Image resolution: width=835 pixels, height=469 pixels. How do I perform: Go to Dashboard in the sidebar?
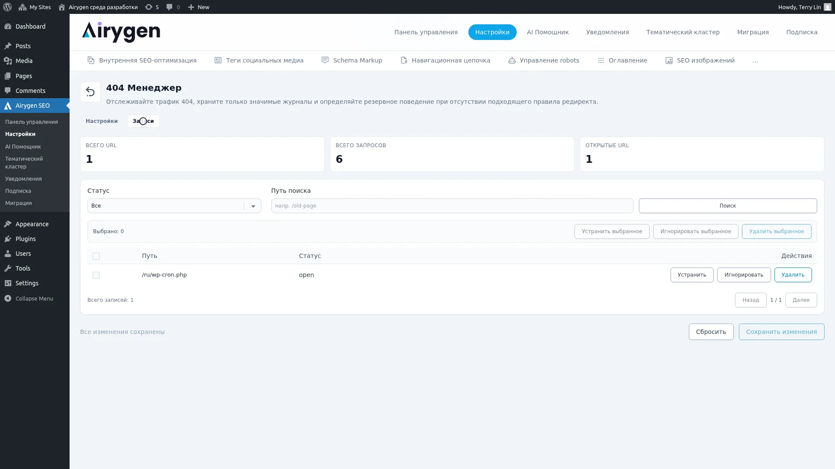tap(35, 26)
